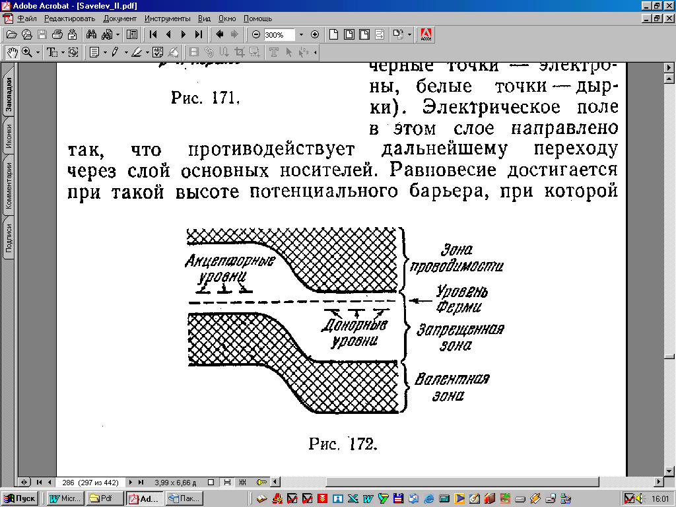
Task: Go to previous page via toolbar arrow
Action: click(168, 34)
